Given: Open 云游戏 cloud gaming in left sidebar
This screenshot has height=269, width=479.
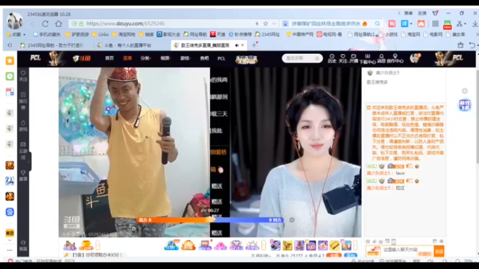Looking at the screenshot, I should point(23,151).
